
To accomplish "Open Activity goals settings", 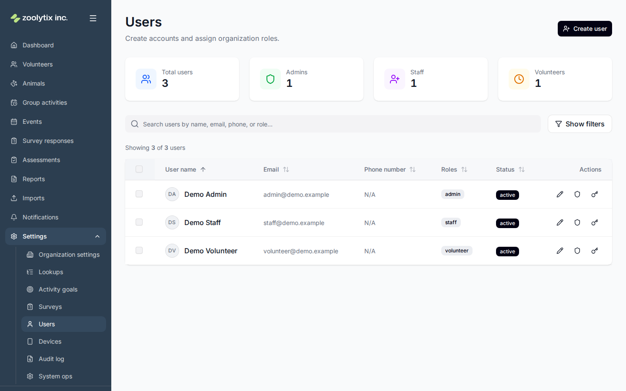I will tap(63, 289).
